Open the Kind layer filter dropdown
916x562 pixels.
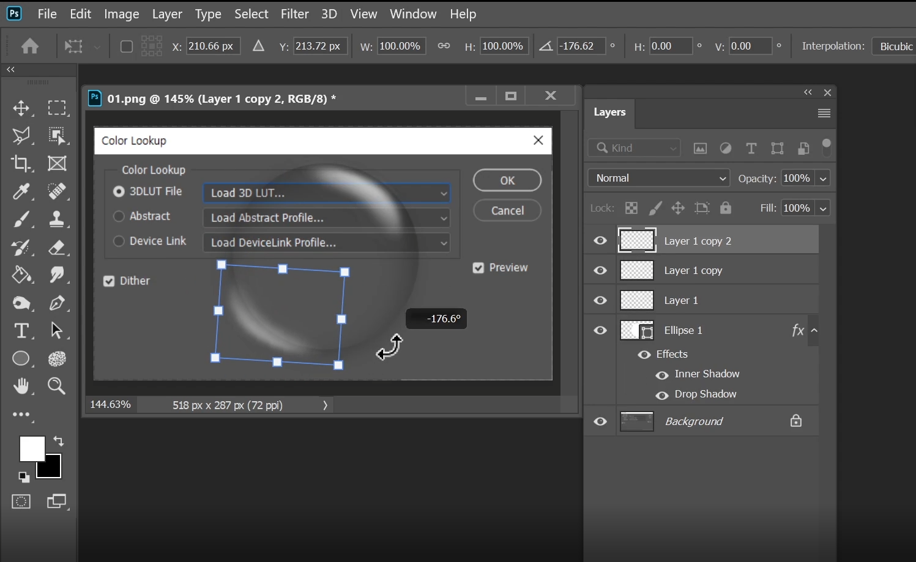[x=635, y=148]
